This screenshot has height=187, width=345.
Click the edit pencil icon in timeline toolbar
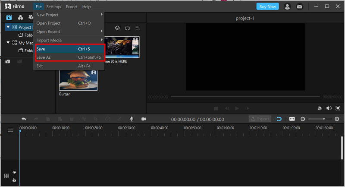click(x=119, y=119)
